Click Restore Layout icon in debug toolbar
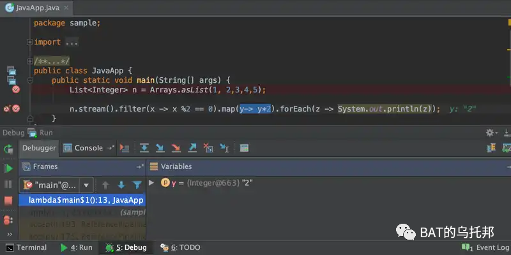This screenshot has height=255, width=511. point(491,148)
